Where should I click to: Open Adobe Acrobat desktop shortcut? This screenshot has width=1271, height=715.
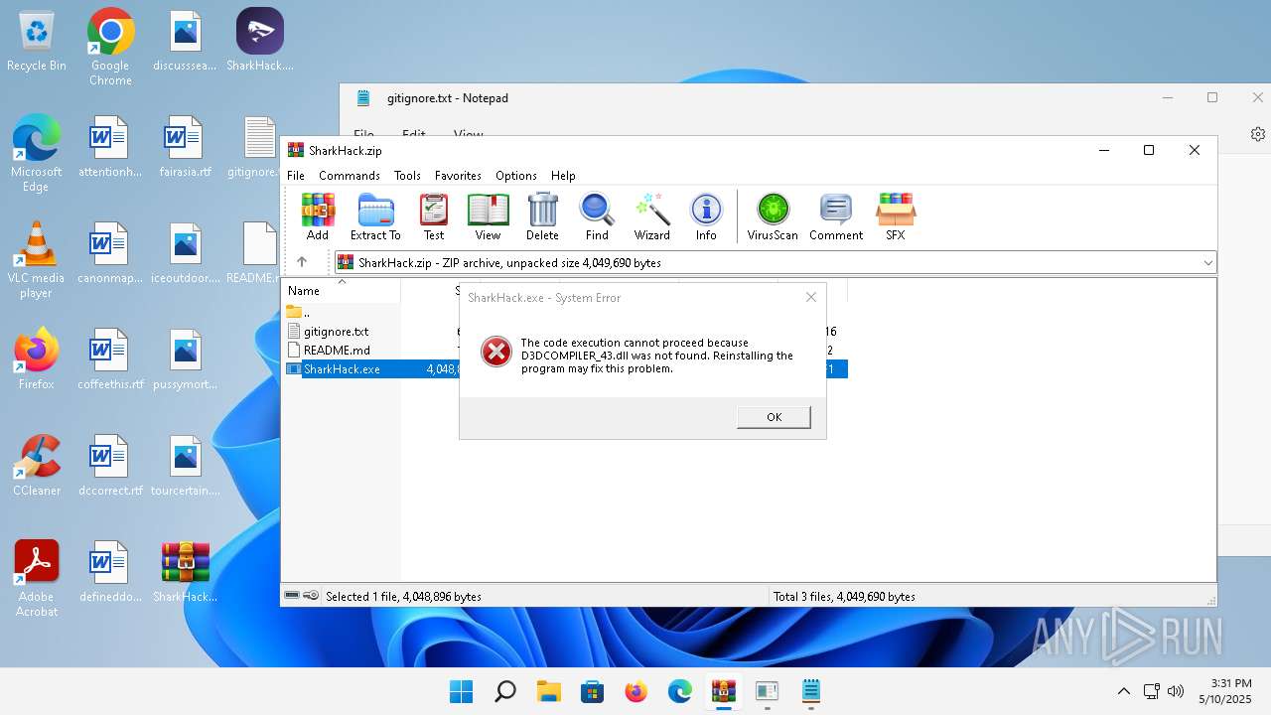(x=37, y=578)
